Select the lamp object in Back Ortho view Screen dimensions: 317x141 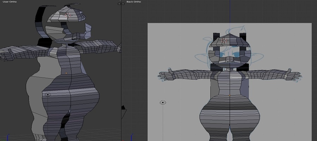pyautogui.click(x=163, y=103)
